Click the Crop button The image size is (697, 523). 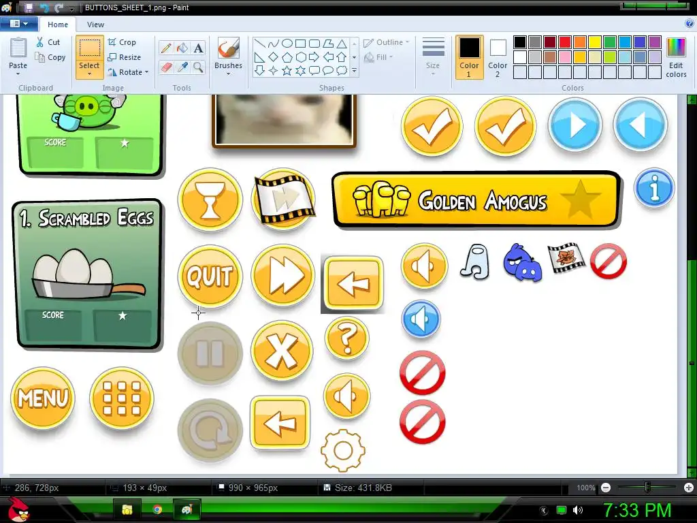pos(122,42)
